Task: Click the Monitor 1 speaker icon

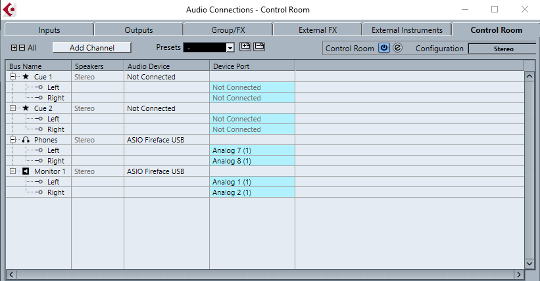Action: (x=26, y=171)
